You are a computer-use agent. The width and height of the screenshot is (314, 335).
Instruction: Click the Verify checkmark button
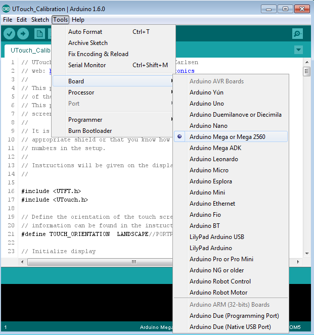pos(9,34)
